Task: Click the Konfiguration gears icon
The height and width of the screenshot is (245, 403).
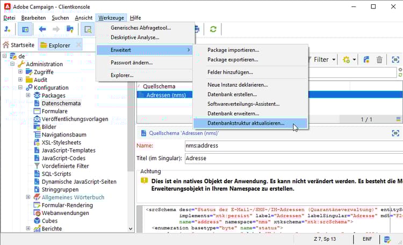Action: tap(29, 88)
